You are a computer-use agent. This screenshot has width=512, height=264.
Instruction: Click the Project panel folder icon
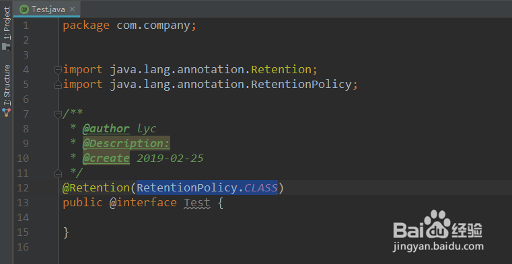click(x=7, y=46)
